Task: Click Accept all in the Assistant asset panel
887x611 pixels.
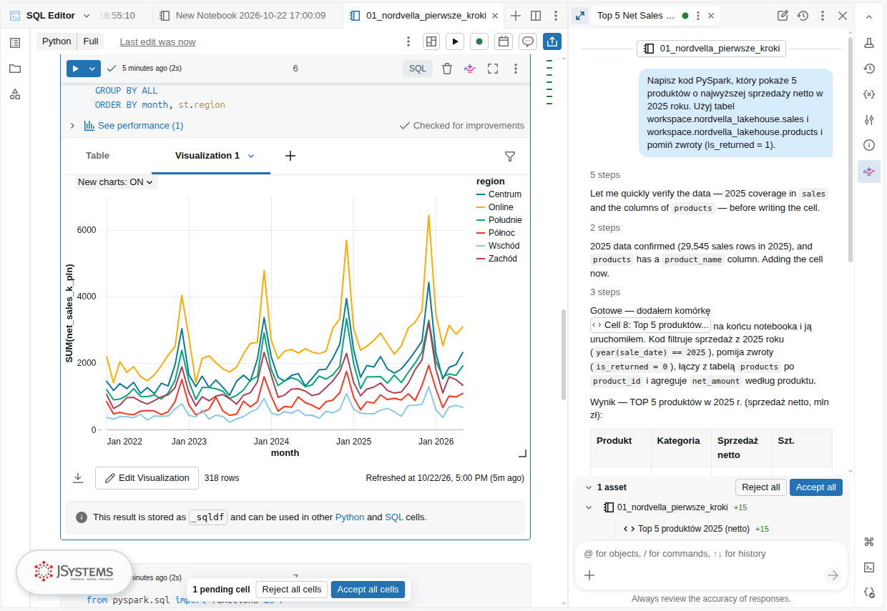Action: pos(815,487)
